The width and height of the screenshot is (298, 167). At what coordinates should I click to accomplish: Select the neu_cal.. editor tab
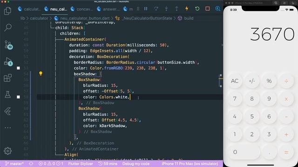click(56, 9)
